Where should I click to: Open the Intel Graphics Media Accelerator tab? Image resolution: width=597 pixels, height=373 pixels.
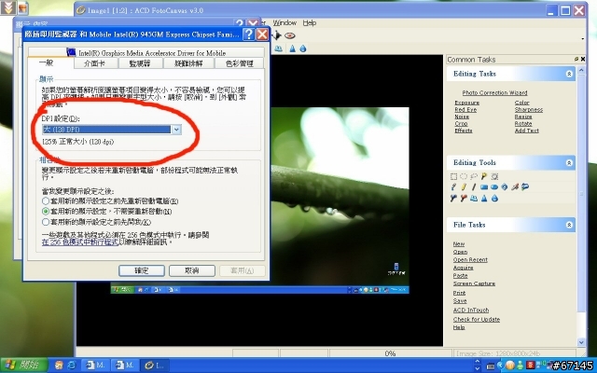click(146, 52)
